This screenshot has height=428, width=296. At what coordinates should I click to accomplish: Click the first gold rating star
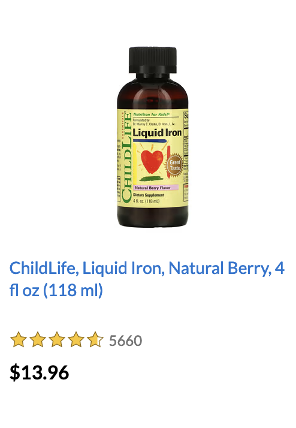click(x=19, y=340)
